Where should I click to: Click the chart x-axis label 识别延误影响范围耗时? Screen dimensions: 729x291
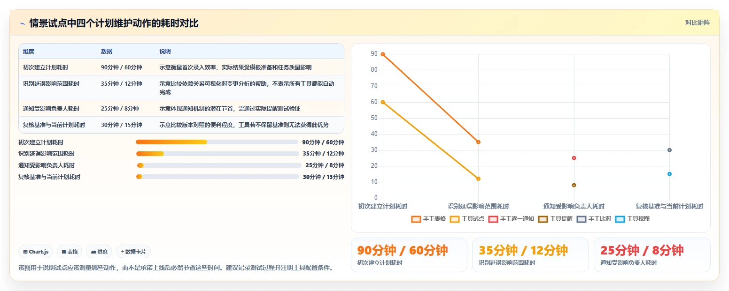(478, 206)
